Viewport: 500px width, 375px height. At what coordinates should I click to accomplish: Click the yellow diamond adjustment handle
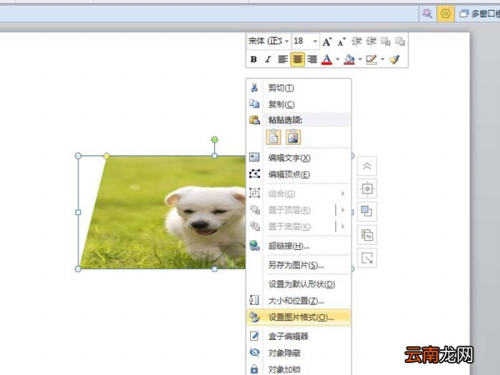(106, 156)
